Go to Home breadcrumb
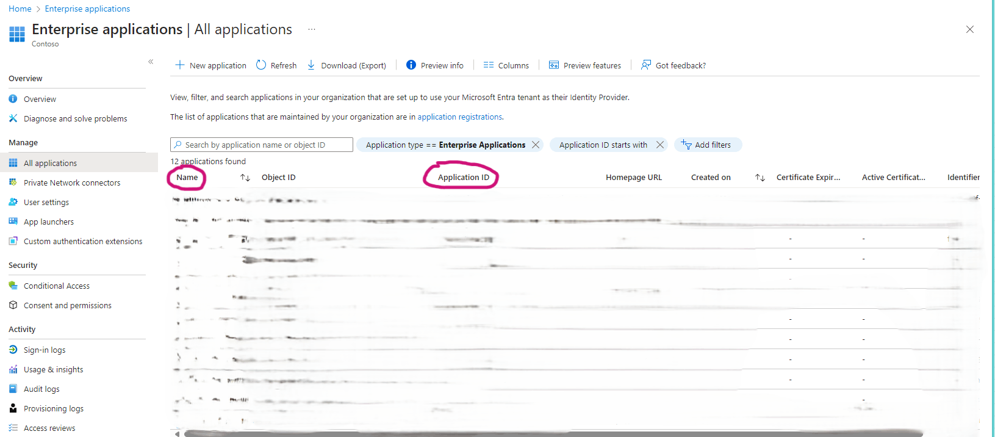This screenshot has width=995, height=437. pos(20,9)
